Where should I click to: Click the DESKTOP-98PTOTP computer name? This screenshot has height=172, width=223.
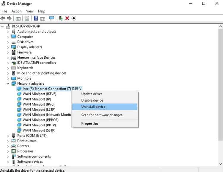26,26
